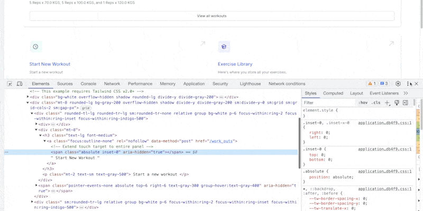423x211 pixels.
Task: Click the View all workouts button
Action: [x=212, y=16]
